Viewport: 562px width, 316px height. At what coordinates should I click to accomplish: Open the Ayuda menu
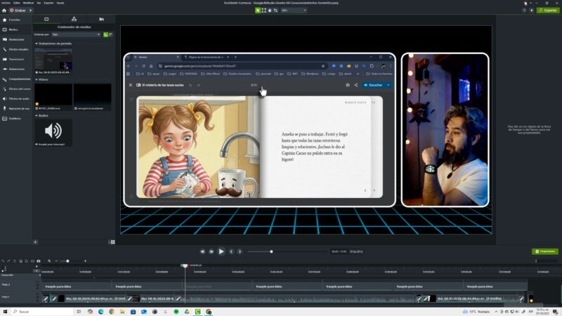(60, 3)
